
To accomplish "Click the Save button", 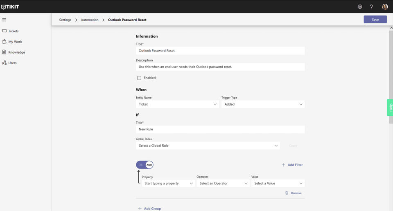I will click(x=375, y=20).
